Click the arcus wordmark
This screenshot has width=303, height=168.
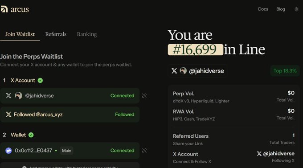20,9
